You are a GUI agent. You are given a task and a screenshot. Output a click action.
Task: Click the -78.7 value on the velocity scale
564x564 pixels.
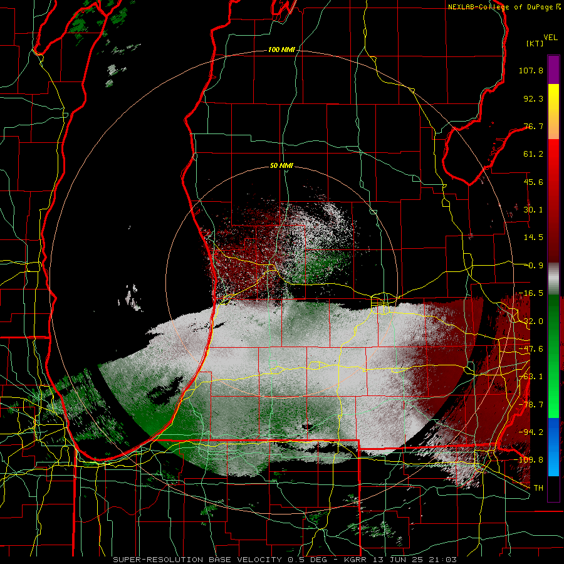coord(531,405)
